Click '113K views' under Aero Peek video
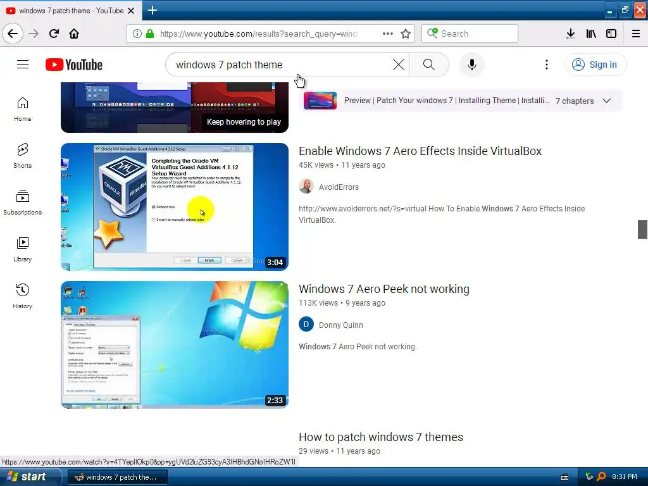 click(x=318, y=303)
